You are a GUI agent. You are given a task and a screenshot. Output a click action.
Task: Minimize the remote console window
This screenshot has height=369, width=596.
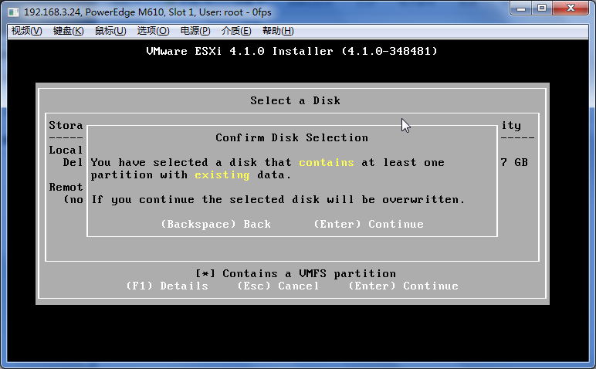[x=521, y=8]
